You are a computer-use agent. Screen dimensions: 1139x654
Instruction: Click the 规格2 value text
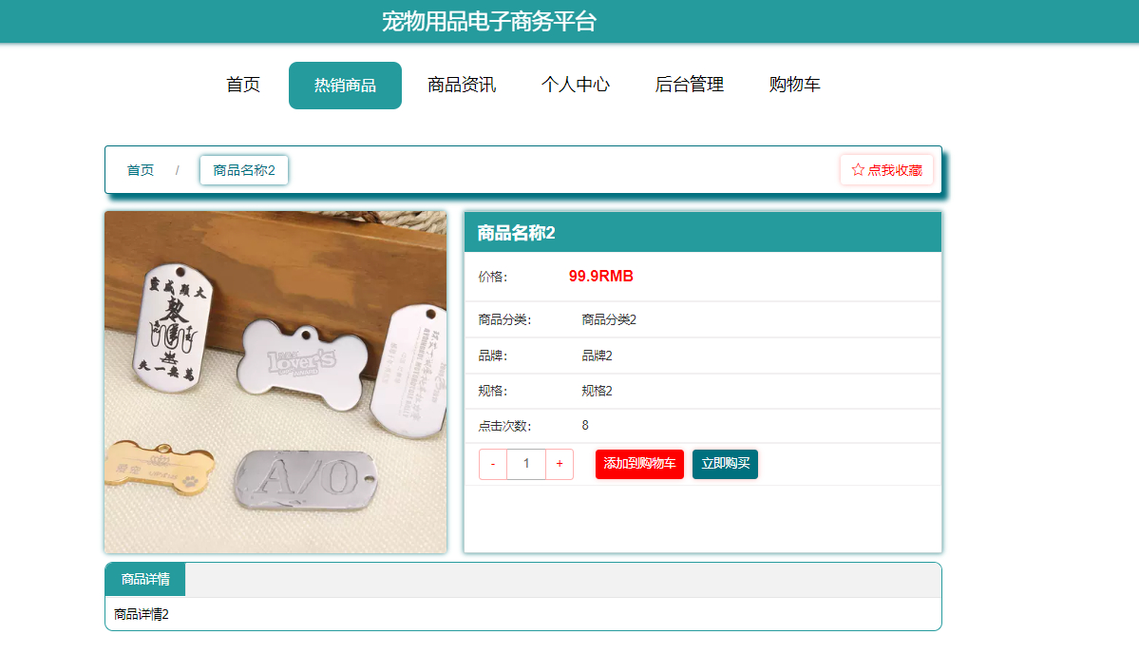point(597,391)
